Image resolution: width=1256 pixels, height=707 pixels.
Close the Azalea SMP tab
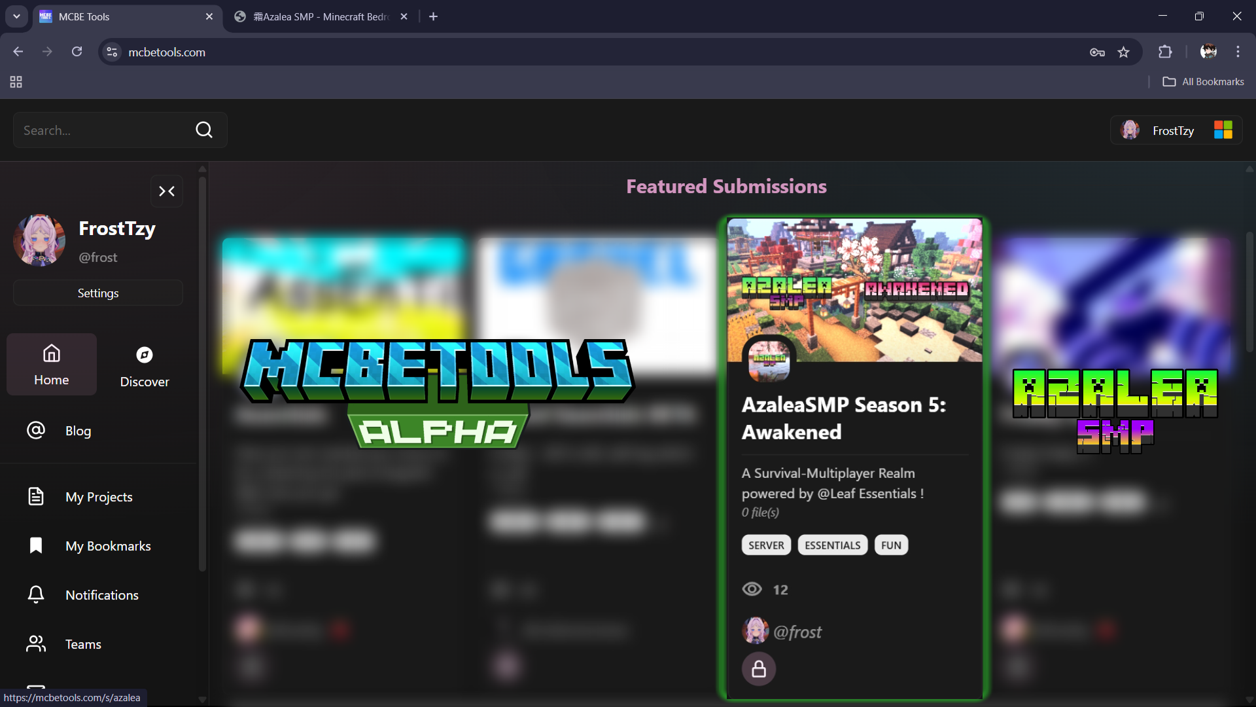[x=404, y=16]
